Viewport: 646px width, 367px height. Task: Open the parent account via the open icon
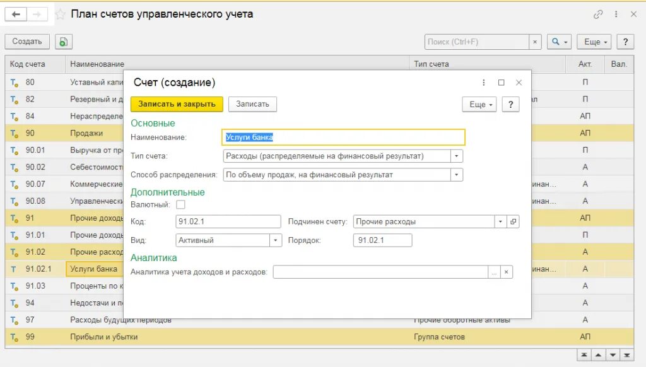coord(513,221)
